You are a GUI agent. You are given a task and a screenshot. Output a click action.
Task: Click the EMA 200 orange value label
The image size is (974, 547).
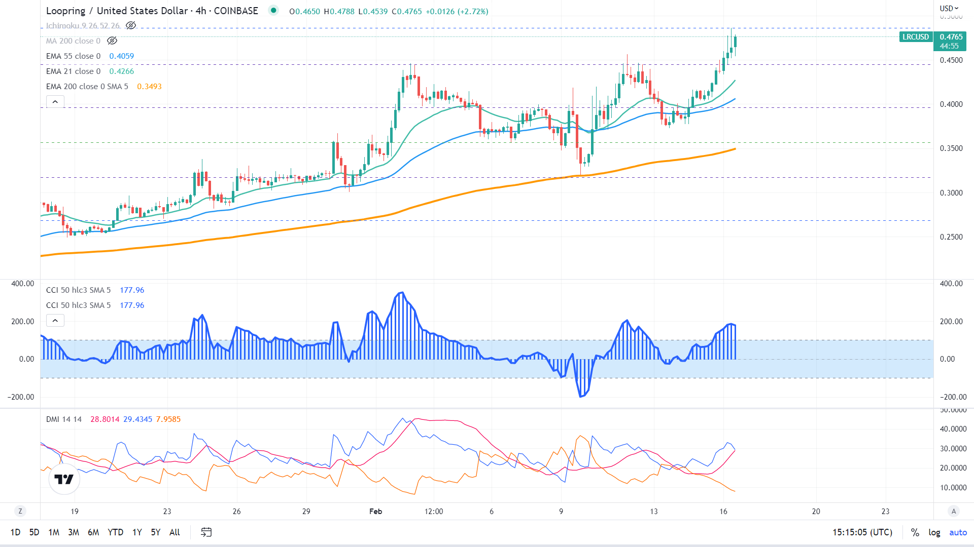pyautogui.click(x=149, y=87)
